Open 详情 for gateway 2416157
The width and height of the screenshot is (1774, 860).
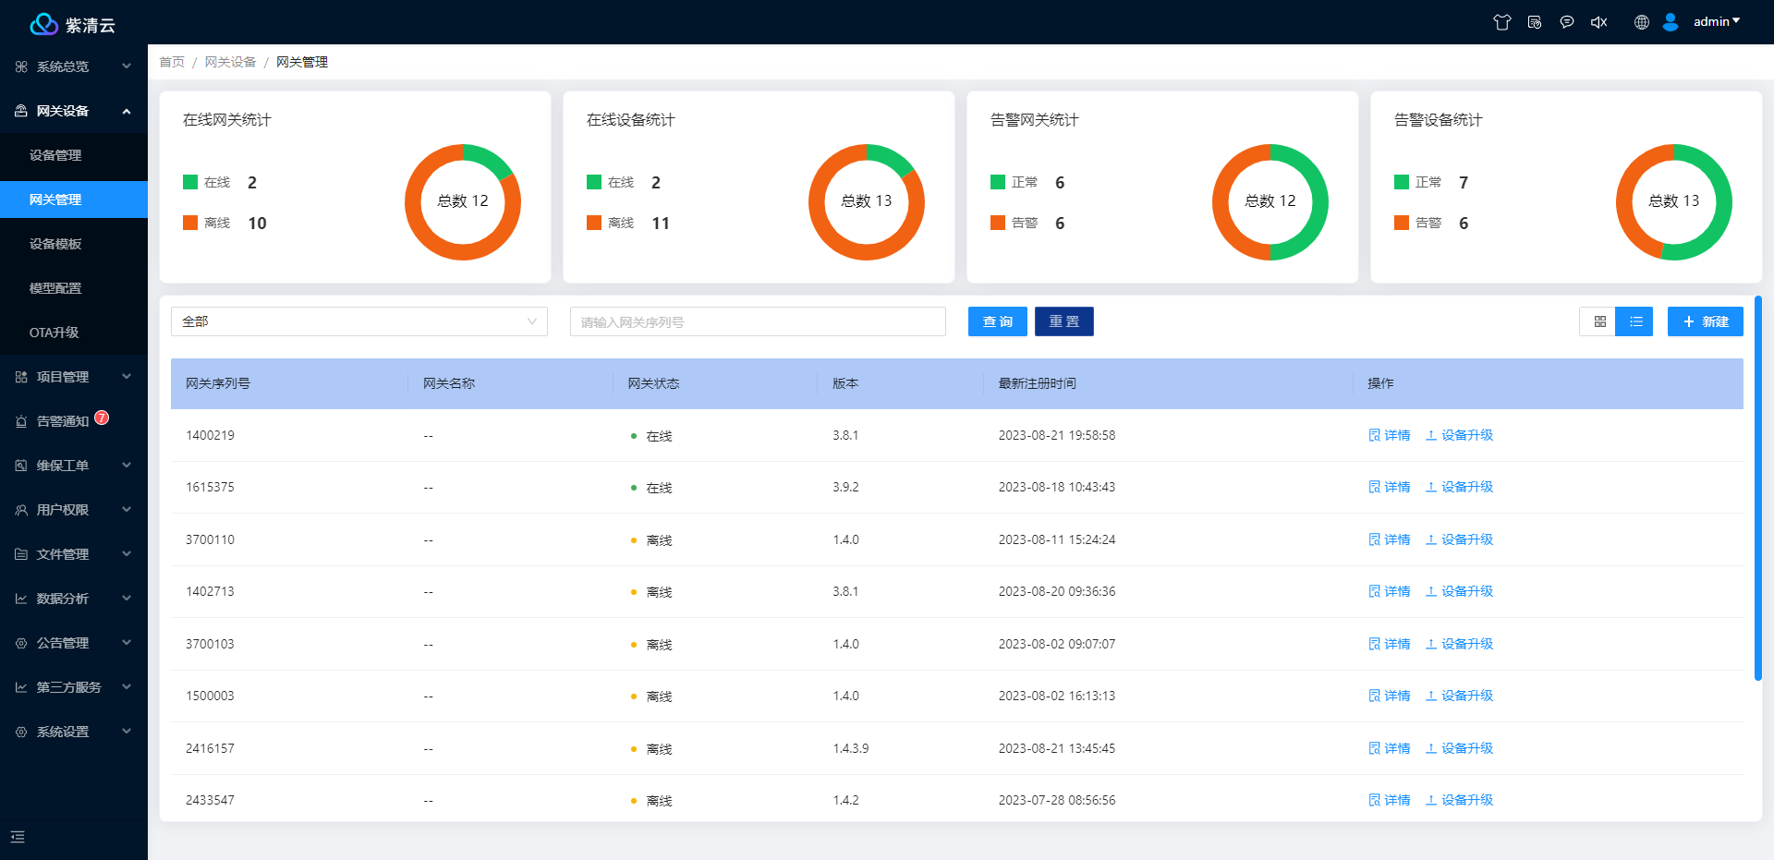[1390, 748]
